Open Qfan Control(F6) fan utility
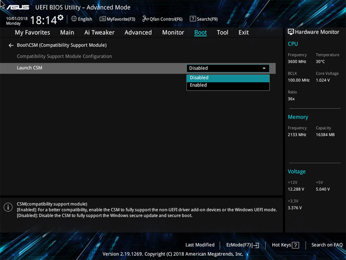 [162, 19]
